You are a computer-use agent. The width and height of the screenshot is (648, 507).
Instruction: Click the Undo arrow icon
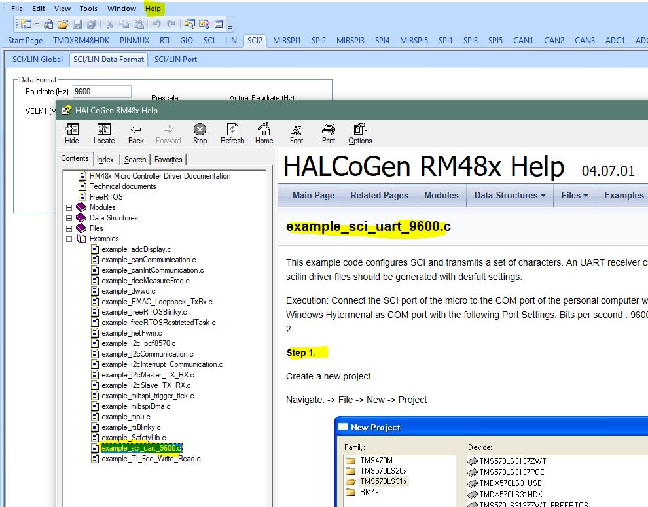156,24
